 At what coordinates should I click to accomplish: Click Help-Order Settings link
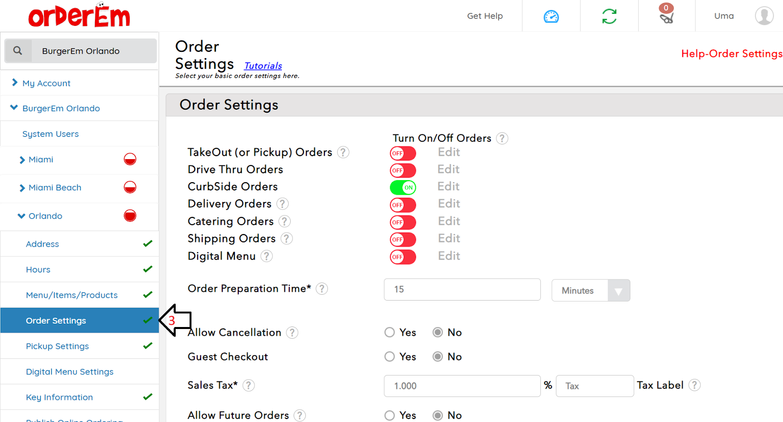pos(731,54)
